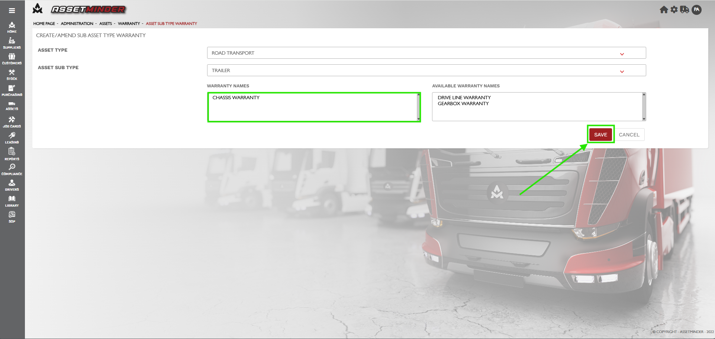Open the hamburger menu in the sidebar
This screenshot has width=715, height=339.
coord(12,11)
